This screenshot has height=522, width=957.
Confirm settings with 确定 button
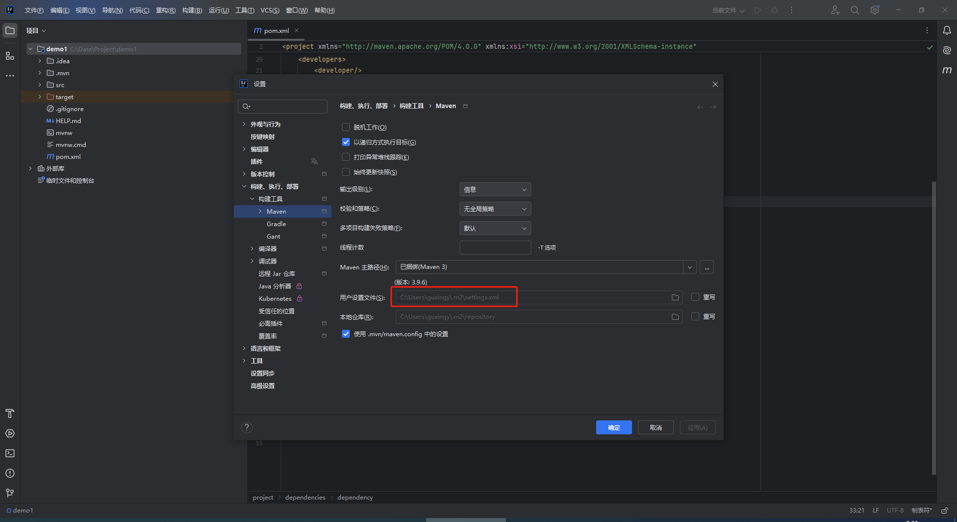(614, 427)
